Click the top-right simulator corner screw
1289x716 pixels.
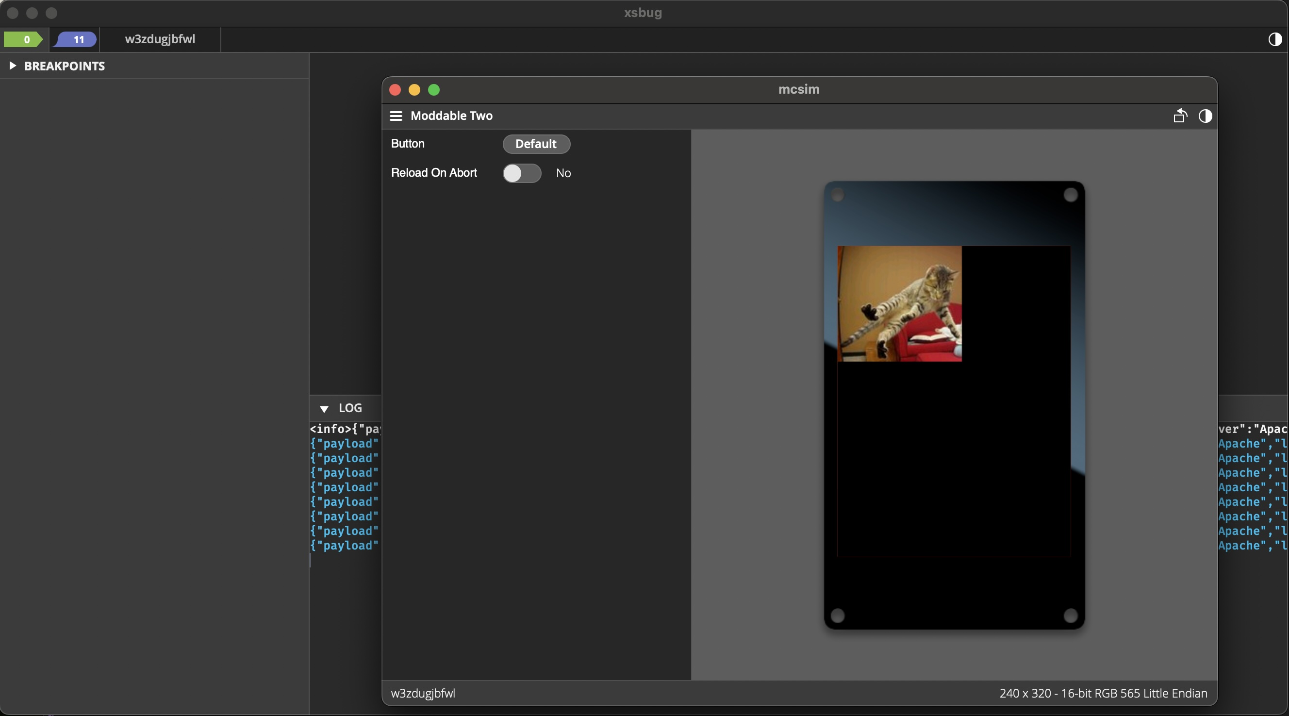click(1070, 195)
